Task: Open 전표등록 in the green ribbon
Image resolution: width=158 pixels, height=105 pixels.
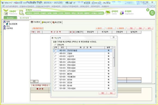Action: pyautogui.click(x=36, y=13)
